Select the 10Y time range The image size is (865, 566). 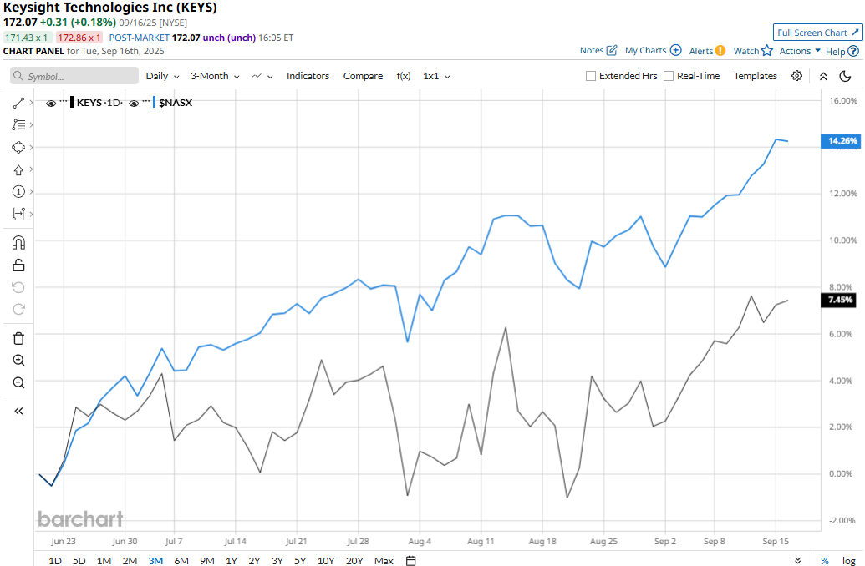tap(326, 560)
